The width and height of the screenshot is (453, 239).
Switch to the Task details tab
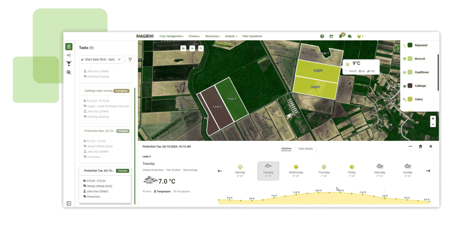(x=305, y=148)
